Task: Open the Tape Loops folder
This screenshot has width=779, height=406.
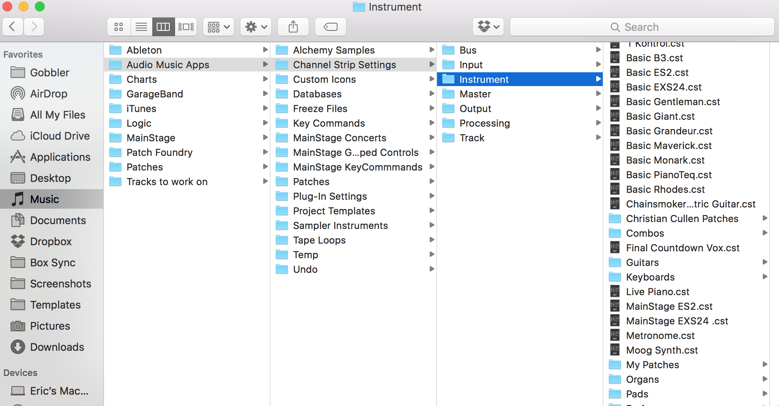Action: (x=353, y=240)
